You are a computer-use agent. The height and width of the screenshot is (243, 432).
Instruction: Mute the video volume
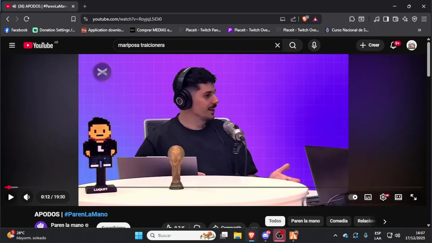pyautogui.click(x=27, y=197)
